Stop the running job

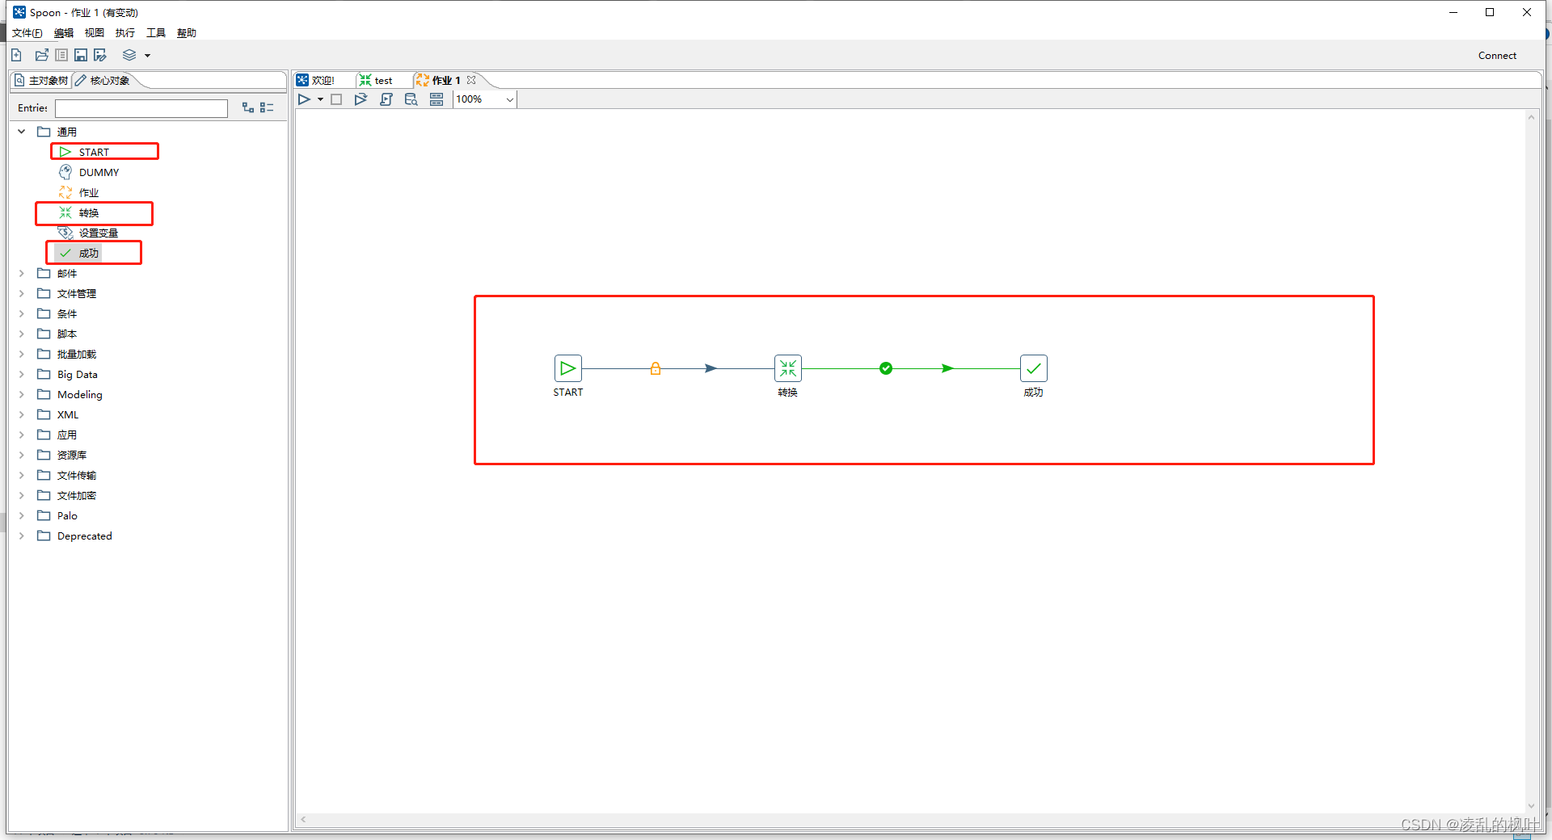[x=336, y=99]
